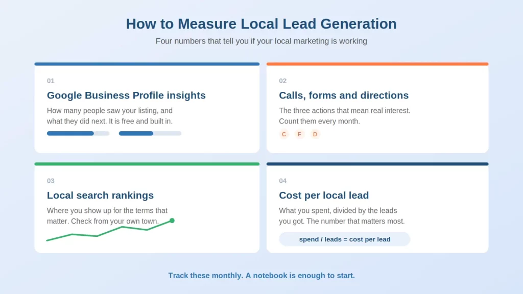Click the text 'Where you show up for the terms that'

(x=107, y=211)
